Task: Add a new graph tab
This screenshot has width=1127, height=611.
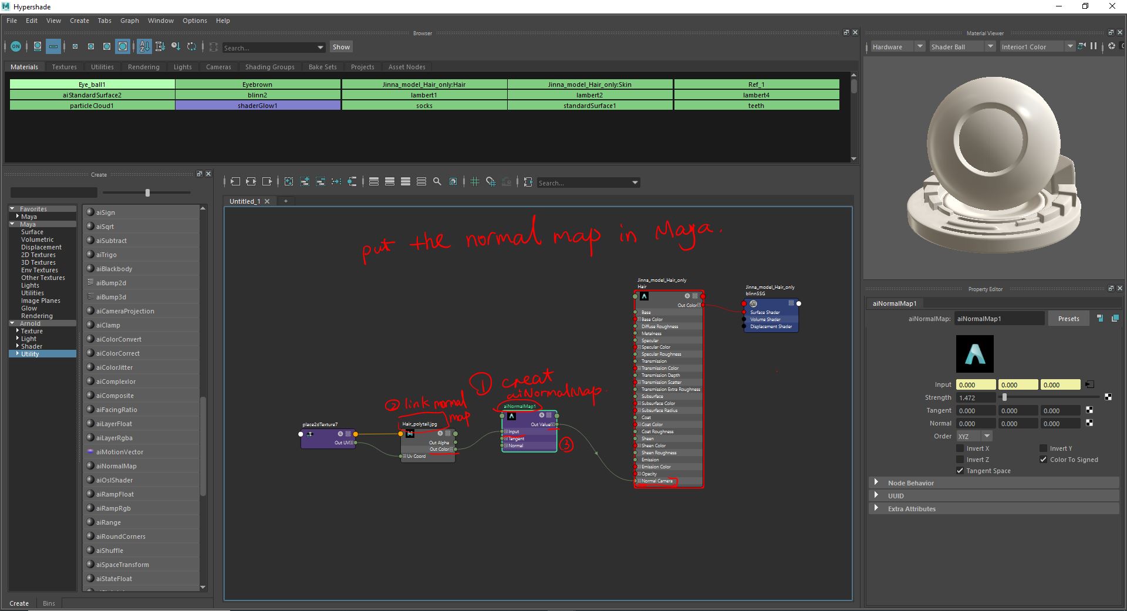Action: coord(286,201)
